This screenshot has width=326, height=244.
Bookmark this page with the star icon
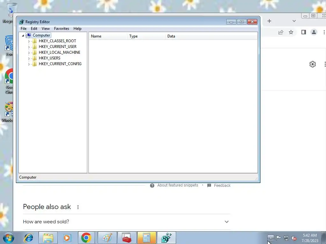click(x=291, y=32)
